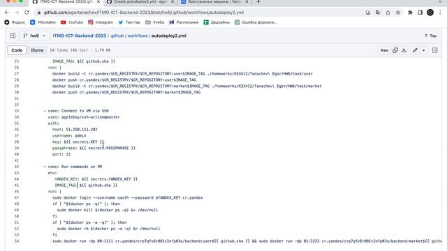Click the 'key: ${{ secrets.KEY }}' line
The height and width of the screenshot is (251, 447).
coord(78,142)
